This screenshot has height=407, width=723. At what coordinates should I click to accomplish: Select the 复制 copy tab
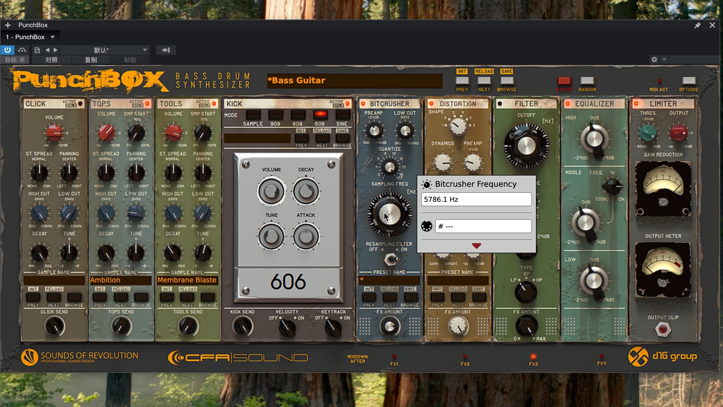tap(91, 60)
